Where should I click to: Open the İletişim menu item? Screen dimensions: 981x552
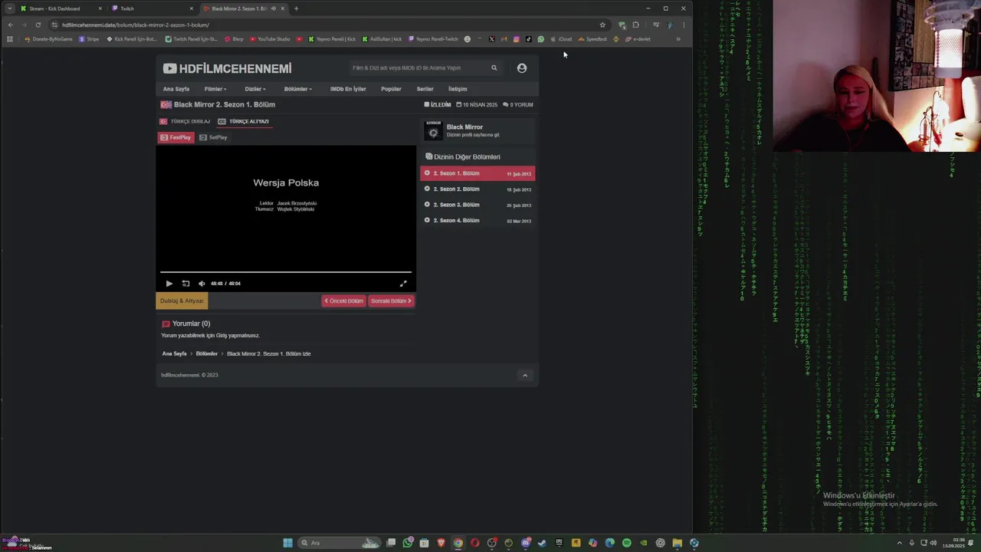click(458, 89)
